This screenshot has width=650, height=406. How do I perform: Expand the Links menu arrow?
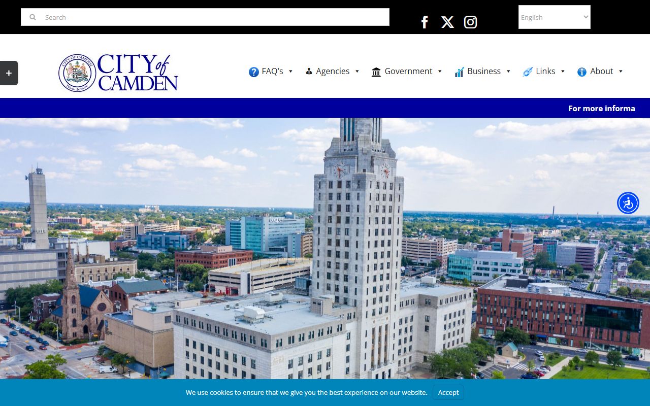tap(563, 72)
